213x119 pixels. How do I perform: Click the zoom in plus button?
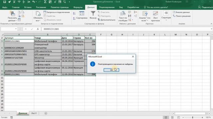pos(202,118)
